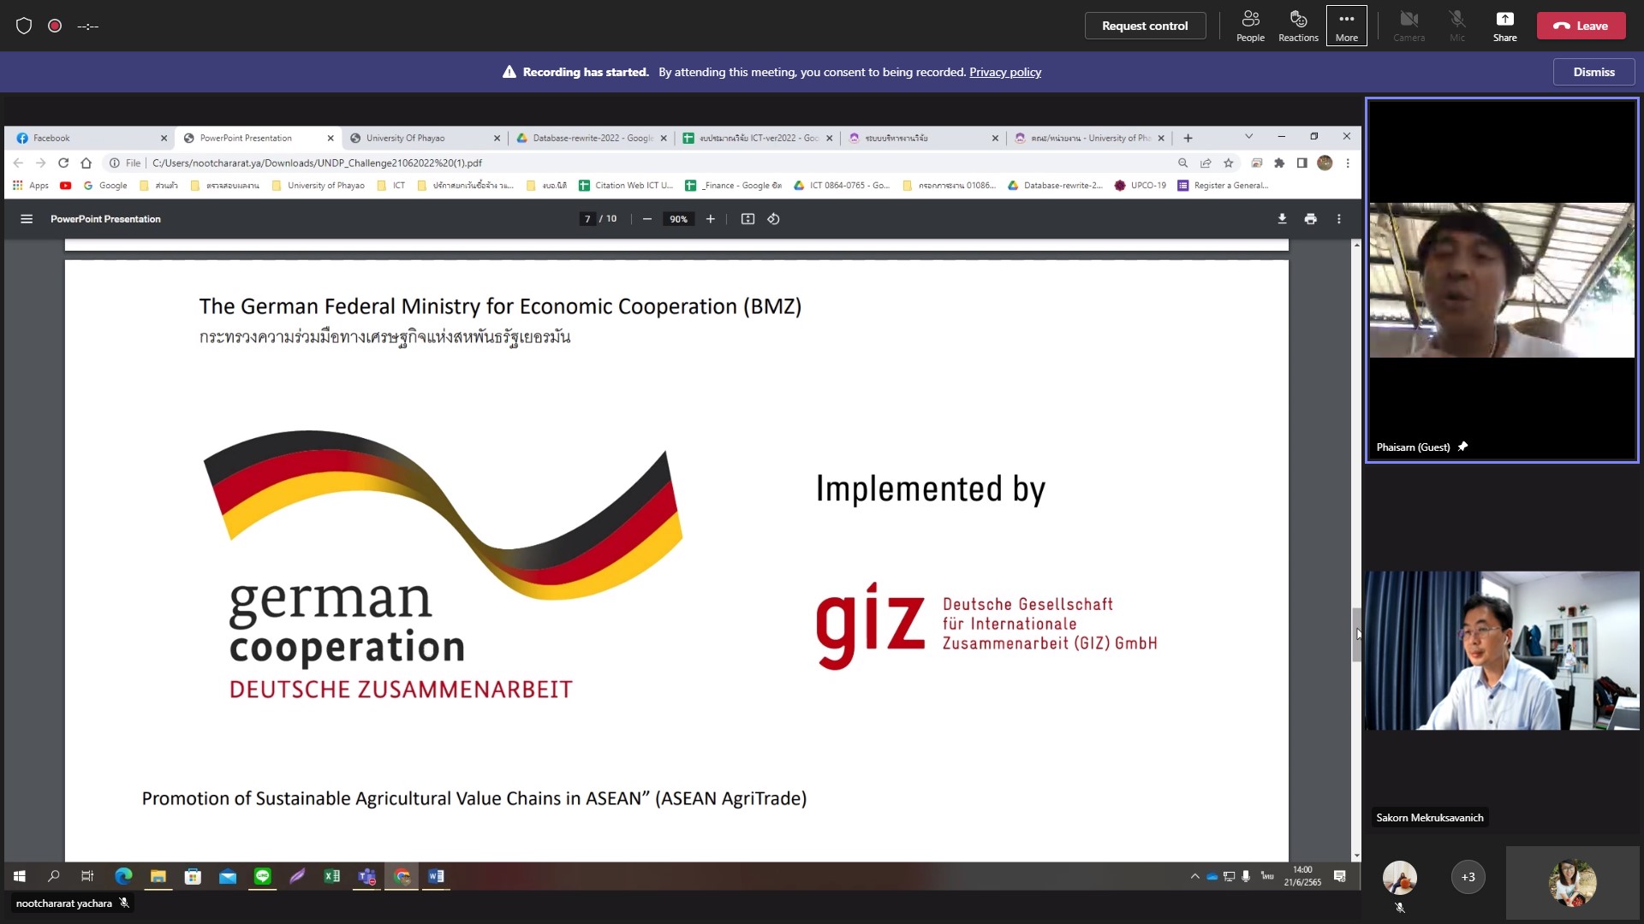This screenshot has width=1644, height=924.
Task: Dismiss the recording notification banner
Action: click(1593, 72)
